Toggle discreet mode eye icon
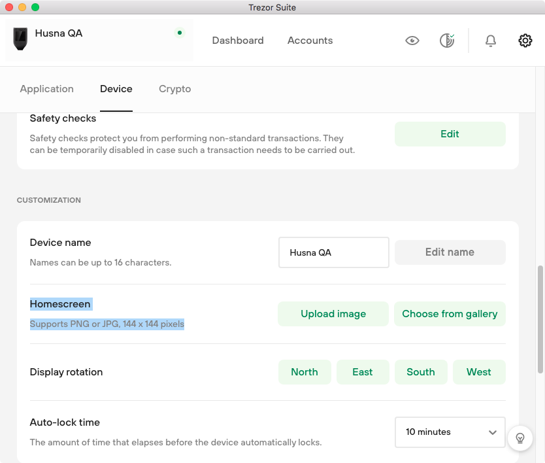545x463 pixels. [x=412, y=41]
